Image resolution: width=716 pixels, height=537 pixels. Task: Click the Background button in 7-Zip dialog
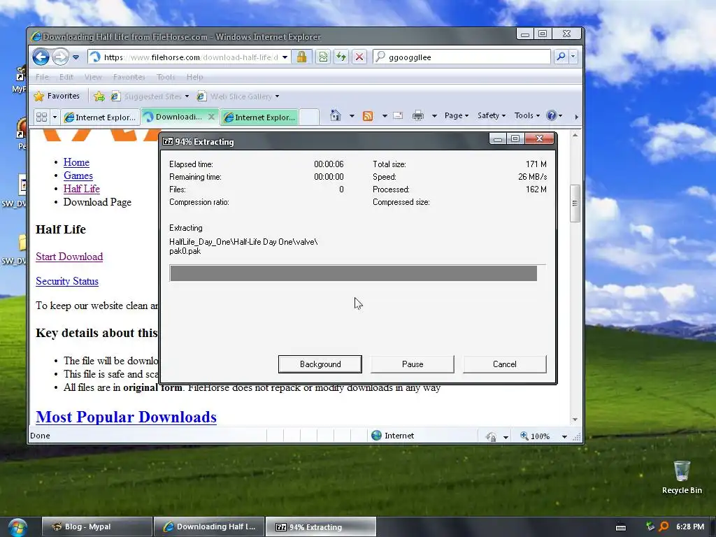coord(320,364)
